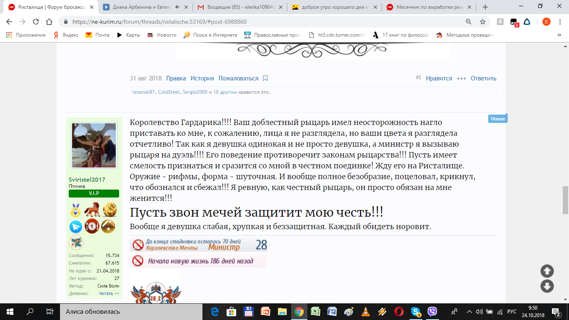Click the Правка link on post #2
The width and height of the screenshot is (569, 320).
click(x=176, y=78)
